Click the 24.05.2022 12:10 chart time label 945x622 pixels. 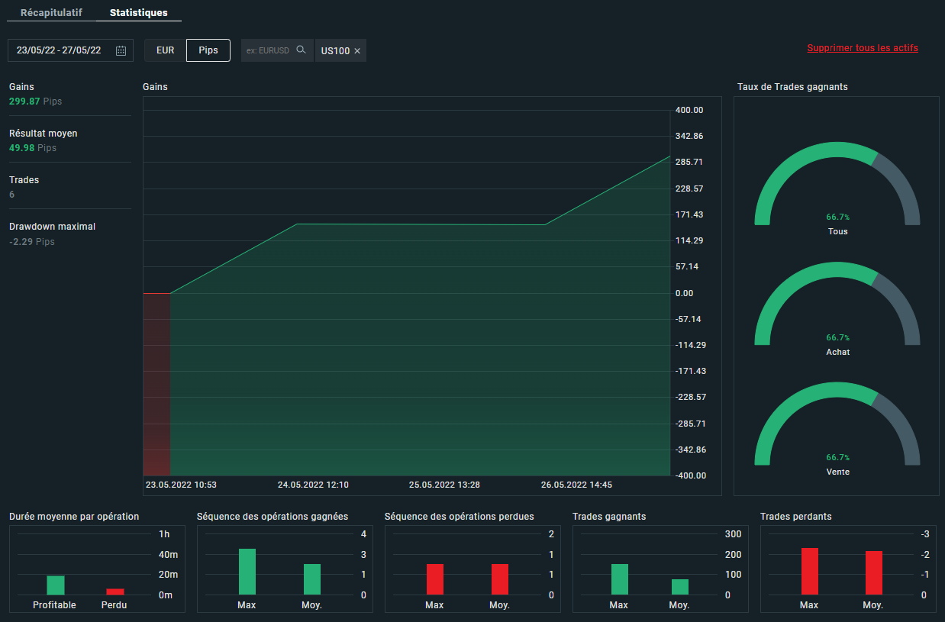313,485
